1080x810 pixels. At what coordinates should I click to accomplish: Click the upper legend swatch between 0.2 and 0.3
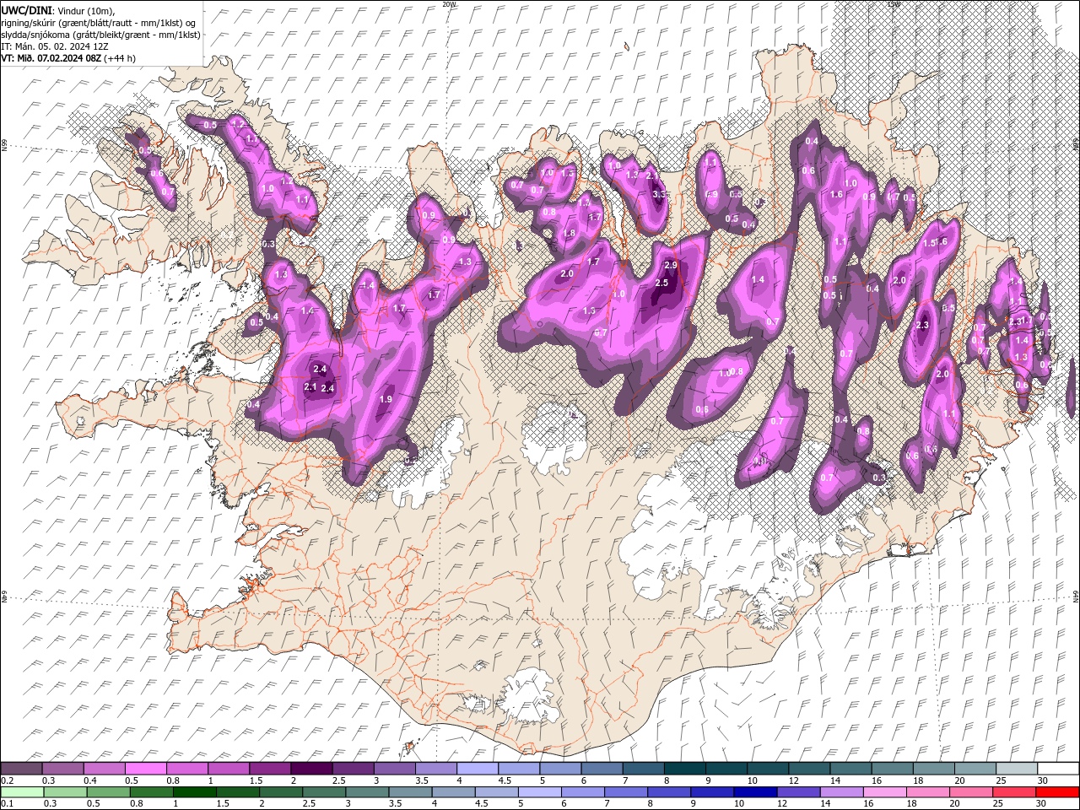click(x=21, y=769)
